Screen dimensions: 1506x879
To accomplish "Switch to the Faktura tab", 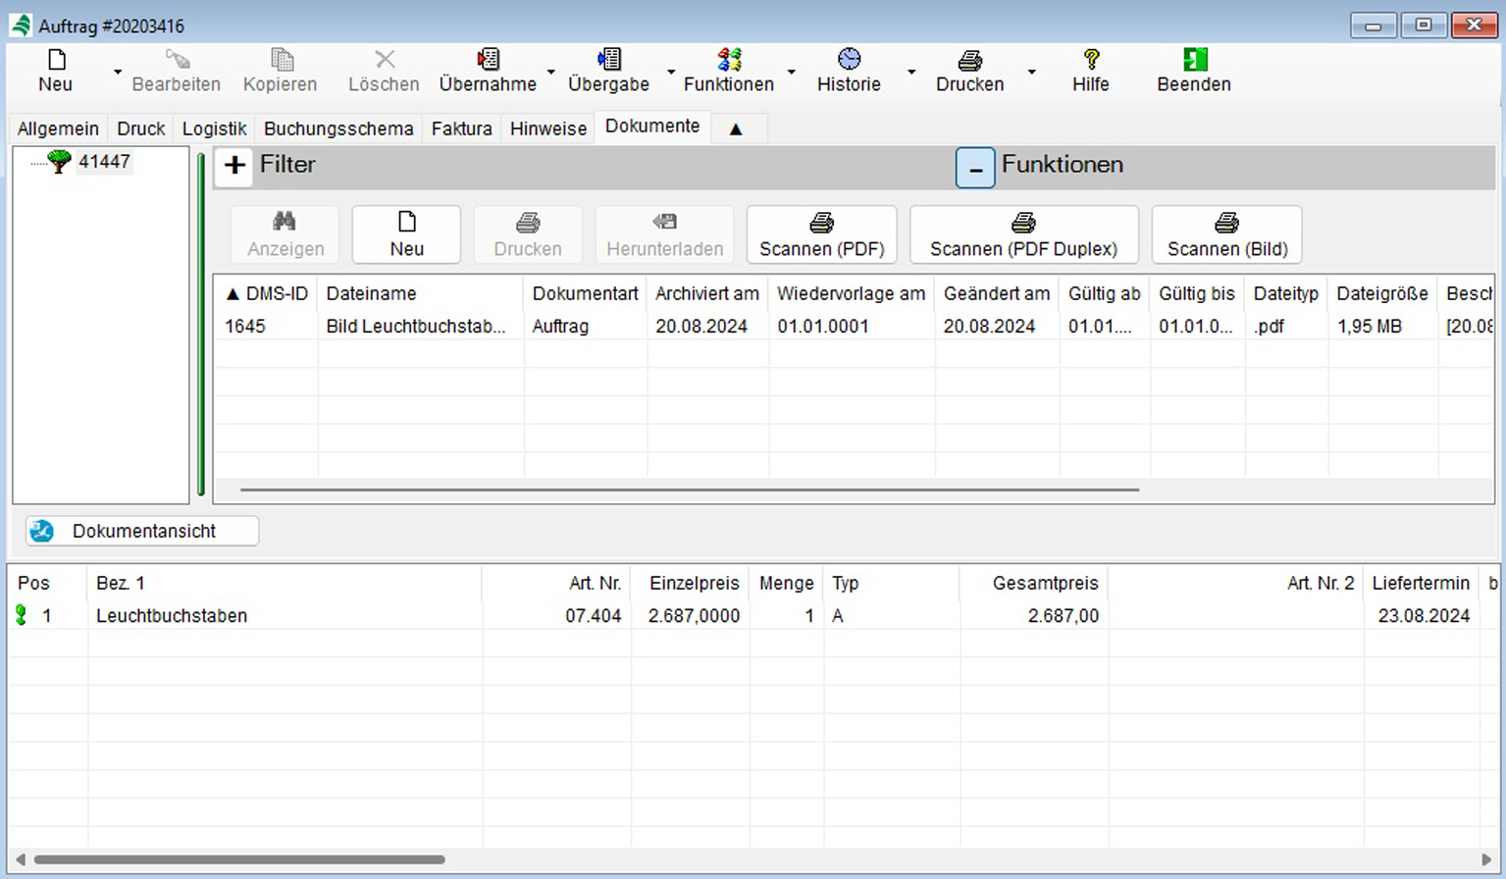I will [x=462, y=129].
